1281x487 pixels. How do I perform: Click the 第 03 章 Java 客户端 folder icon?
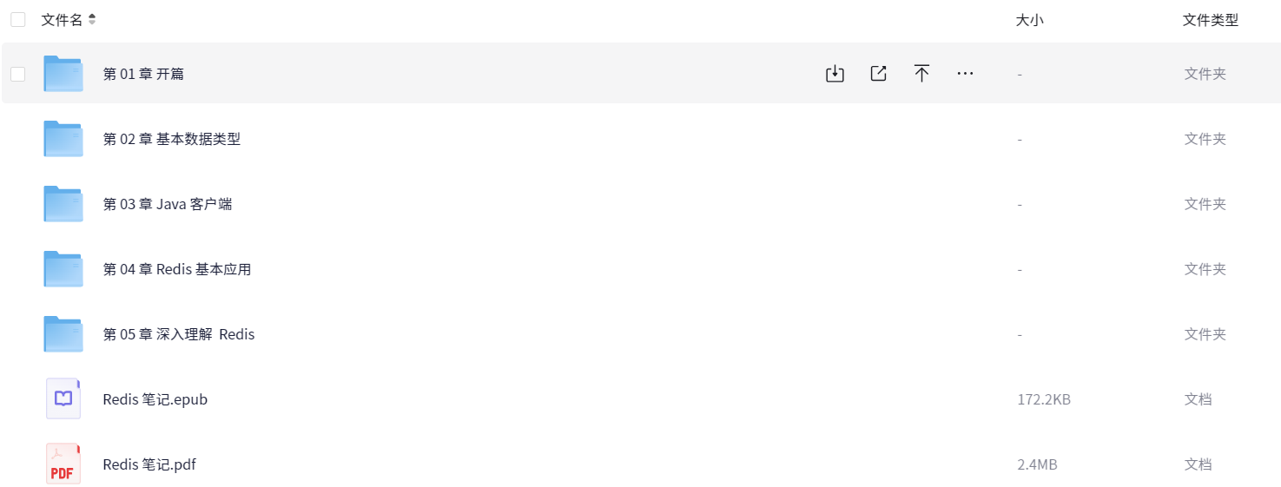[x=63, y=204]
